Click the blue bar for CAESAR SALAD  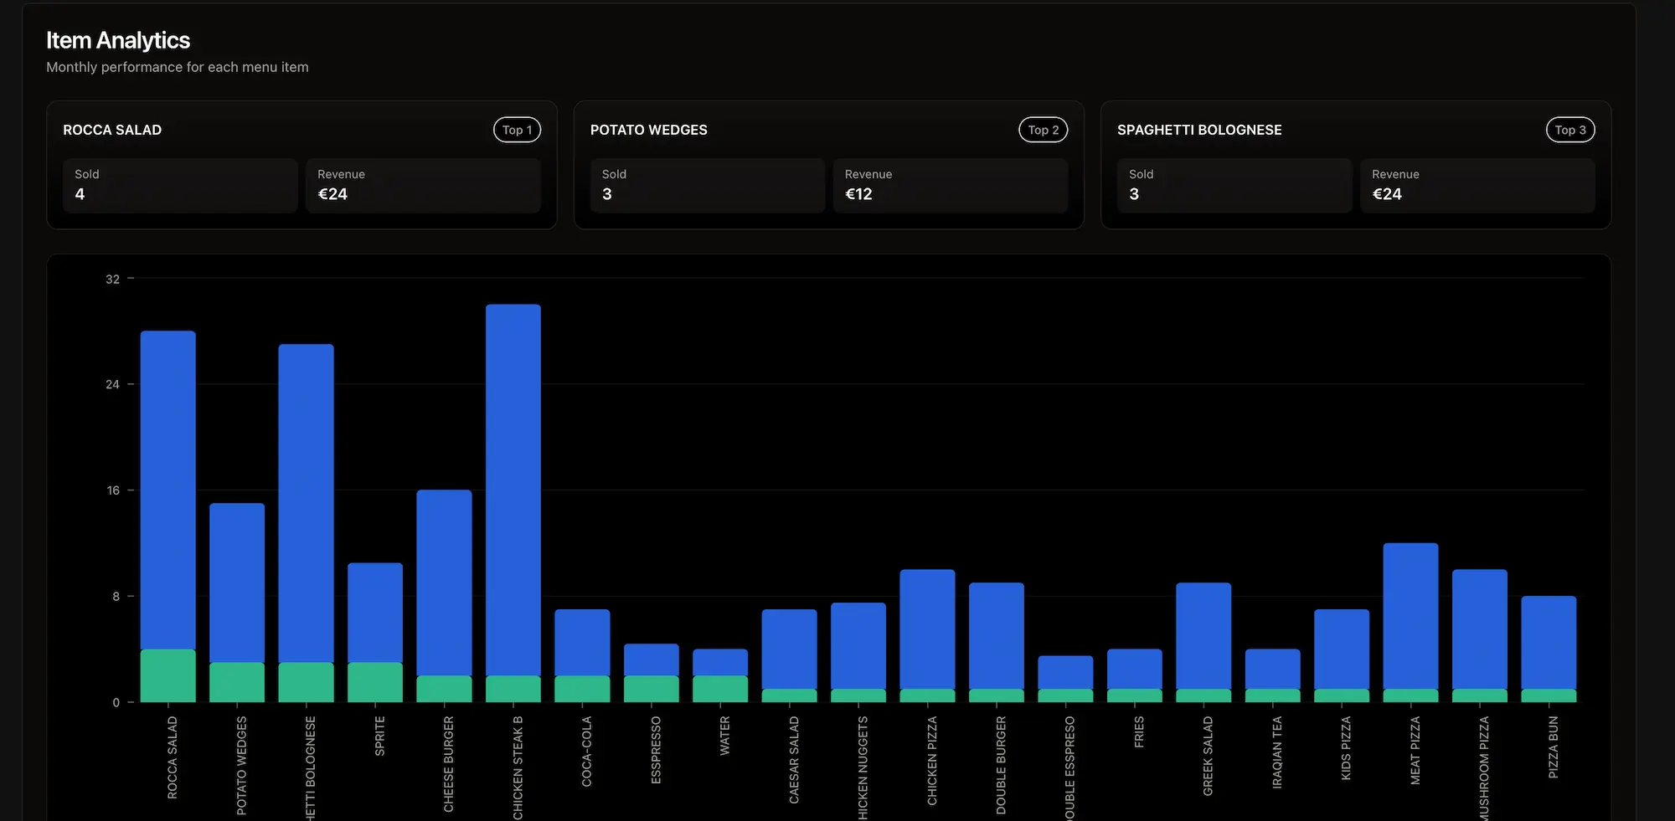(x=790, y=649)
